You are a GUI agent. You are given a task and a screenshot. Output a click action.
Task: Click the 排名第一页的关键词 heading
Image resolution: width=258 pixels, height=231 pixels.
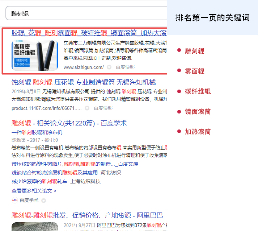click(x=212, y=18)
